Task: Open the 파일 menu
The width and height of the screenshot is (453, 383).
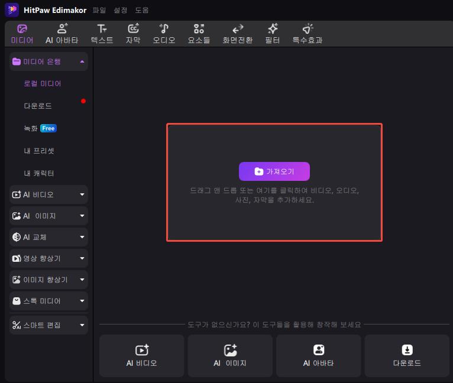Action: (99, 10)
